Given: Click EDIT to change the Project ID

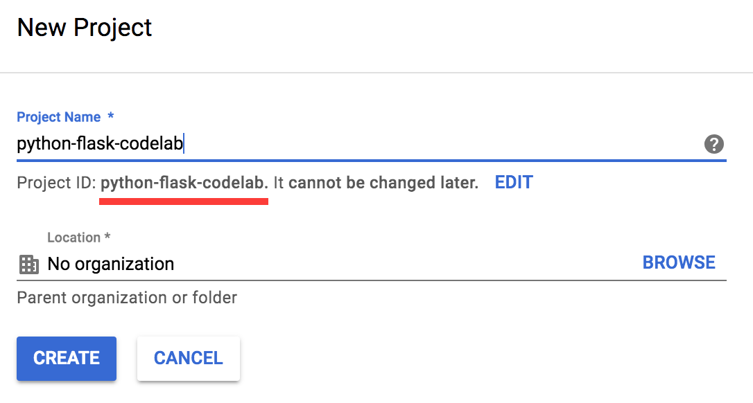Looking at the screenshot, I should [514, 183].
